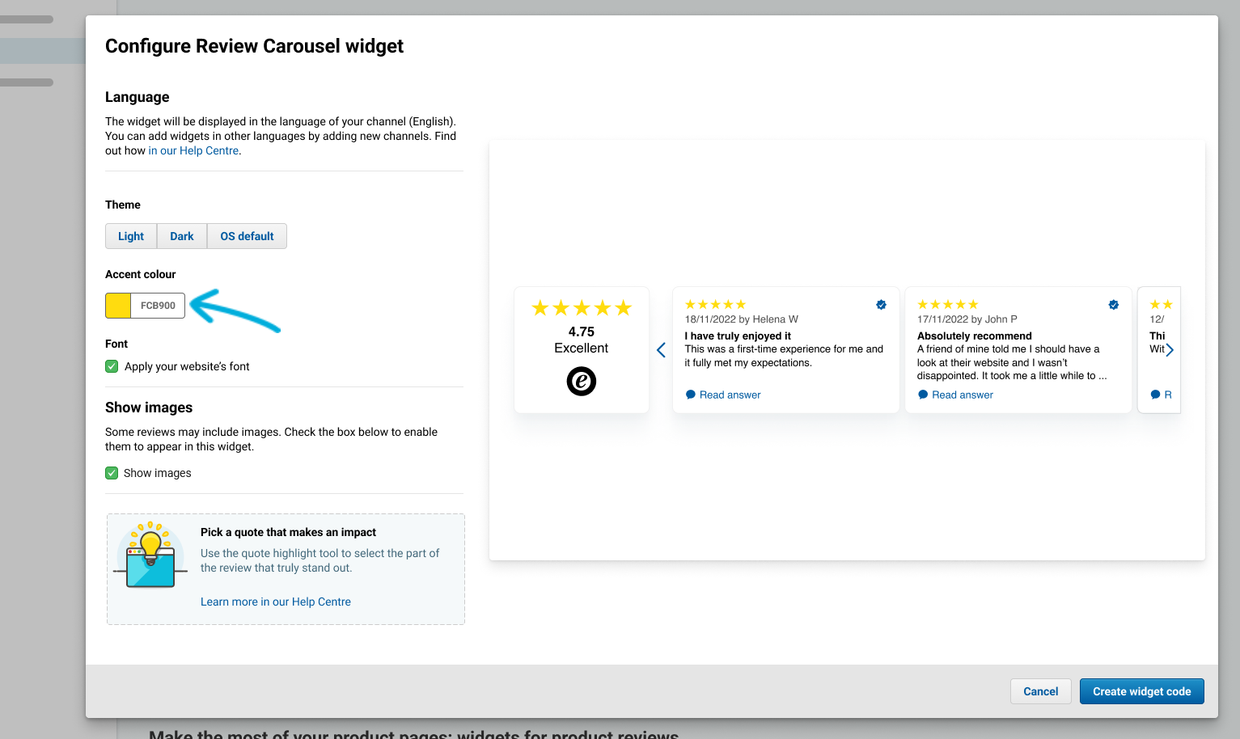
Task: Click the FCB900 hex colour field
Action: pyautogui.click(x=158, y=306)
